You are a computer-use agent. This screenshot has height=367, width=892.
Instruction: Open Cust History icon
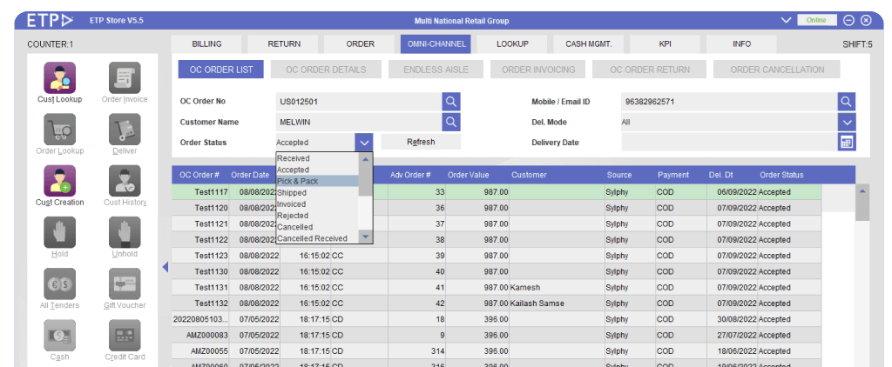pos(125,181)
